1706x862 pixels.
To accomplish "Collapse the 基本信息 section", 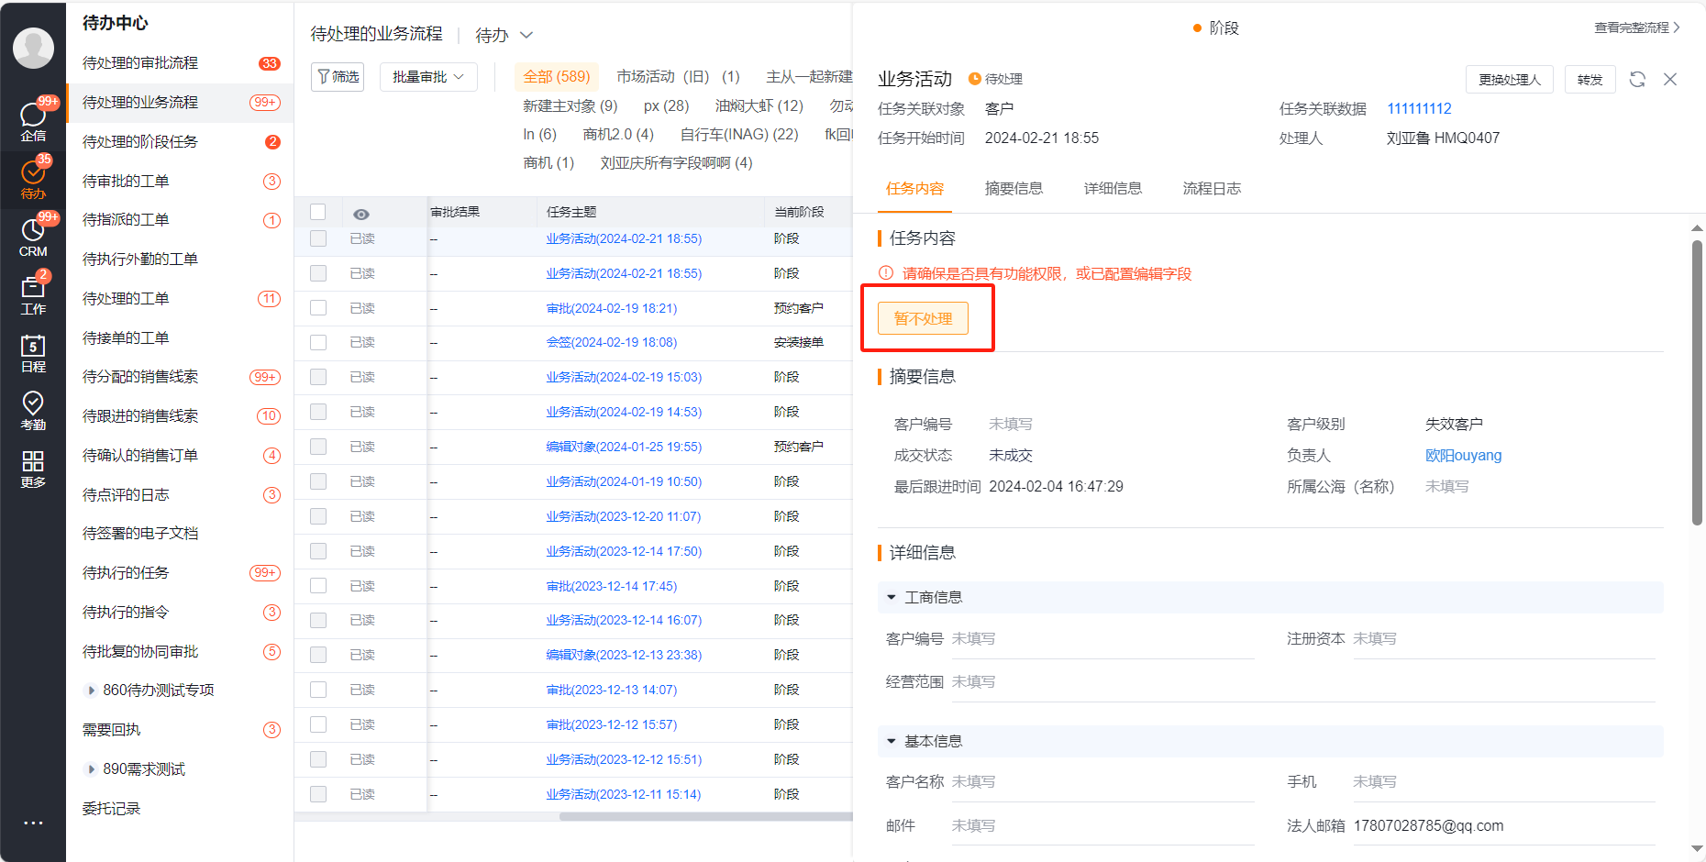I will point(891,741).
